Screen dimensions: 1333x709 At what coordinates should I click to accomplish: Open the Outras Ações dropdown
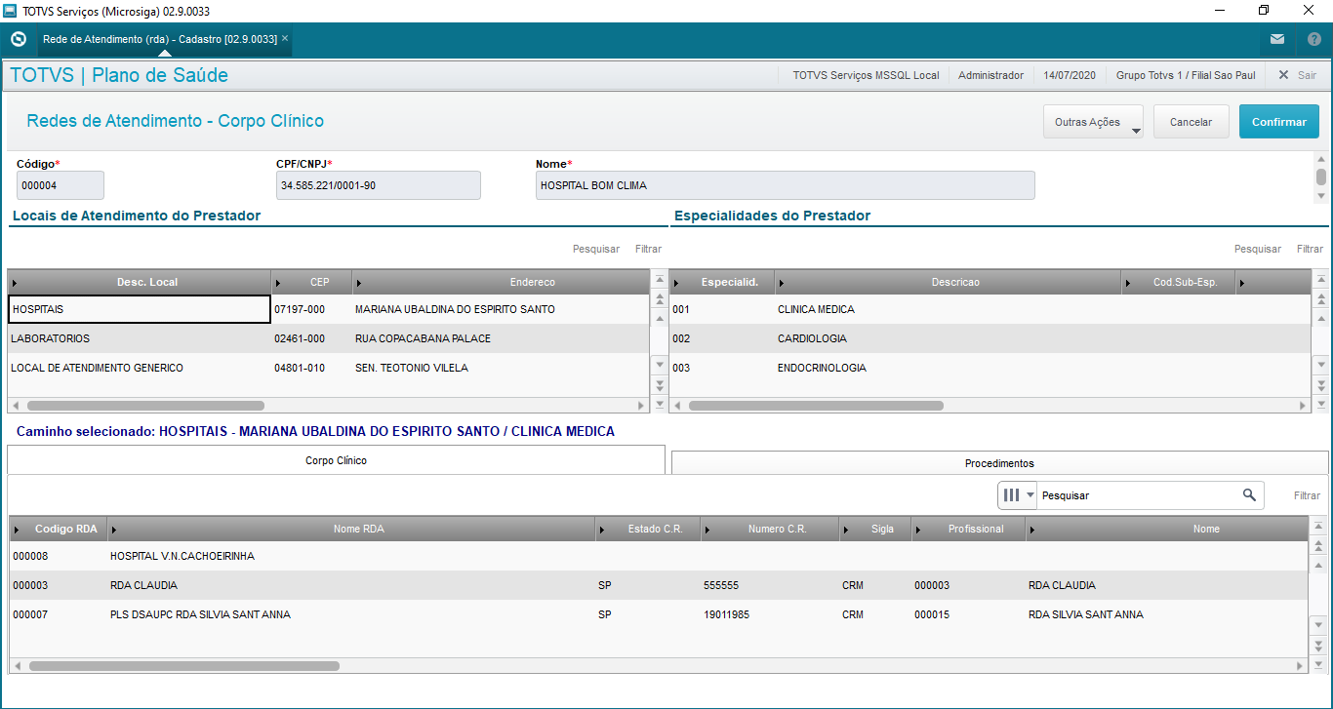click(x=1093, y=122)
